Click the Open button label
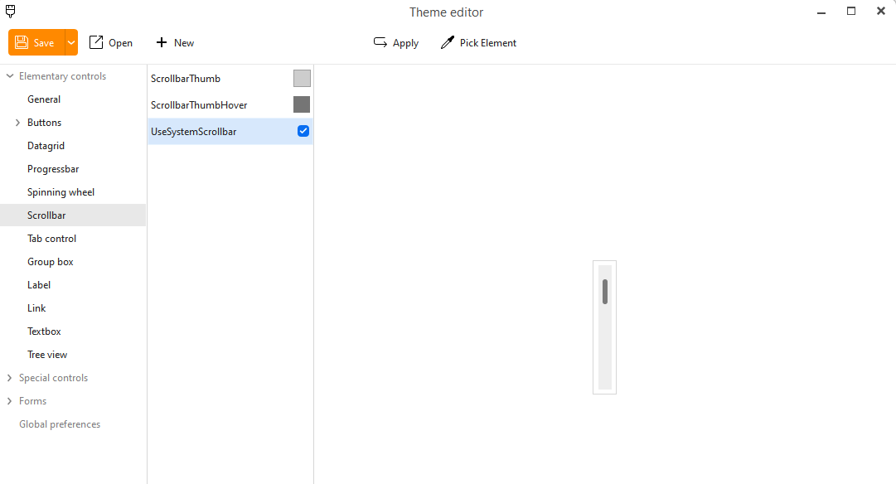The width and height of the screenshot is (896, 484). tap(120, 43)
